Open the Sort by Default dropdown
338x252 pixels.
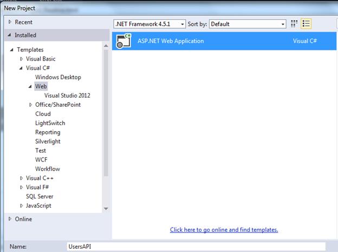pos(248,24)
